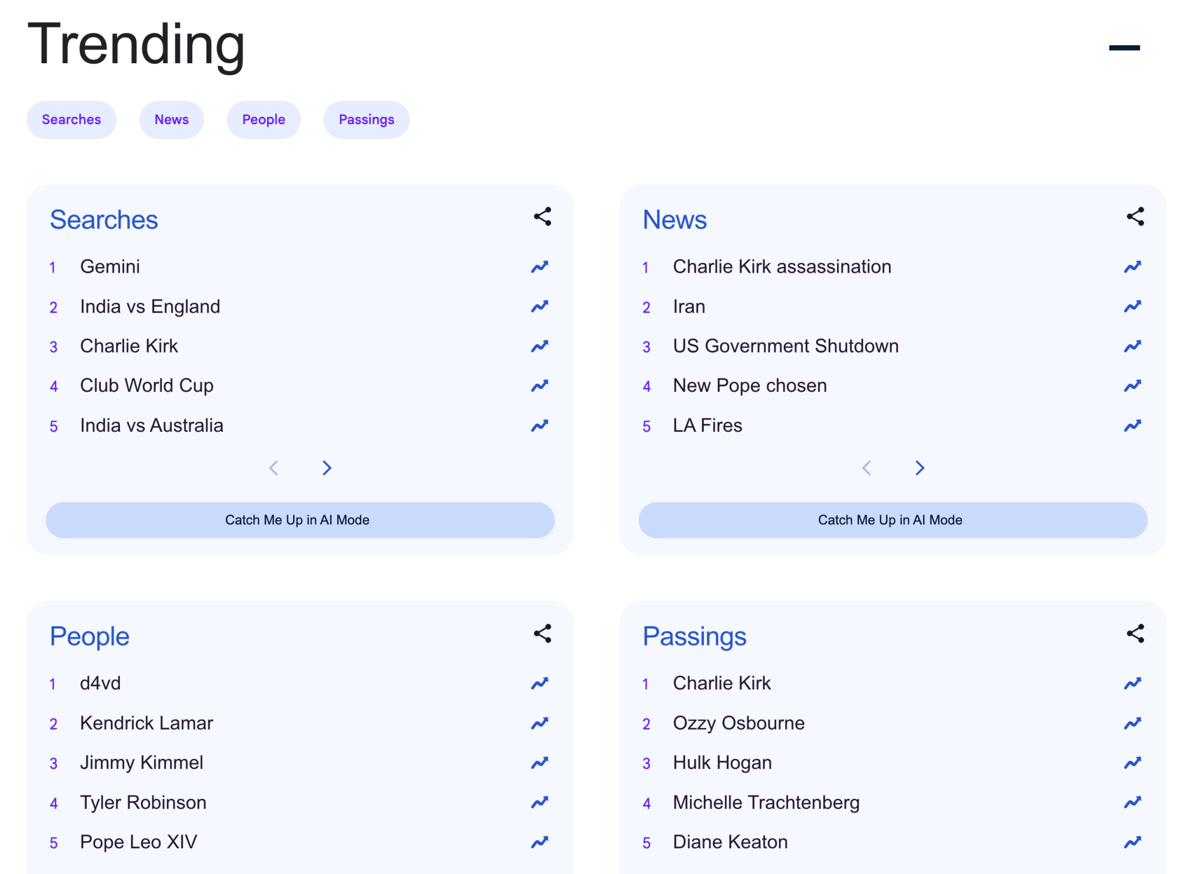Go to next page of Searches list
Screen dimensions: 1194x874
[327, 468]
